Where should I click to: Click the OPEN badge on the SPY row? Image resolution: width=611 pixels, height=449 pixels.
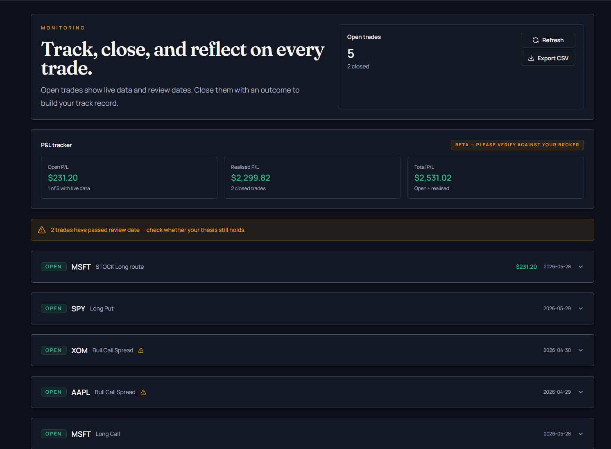point(54,308)
